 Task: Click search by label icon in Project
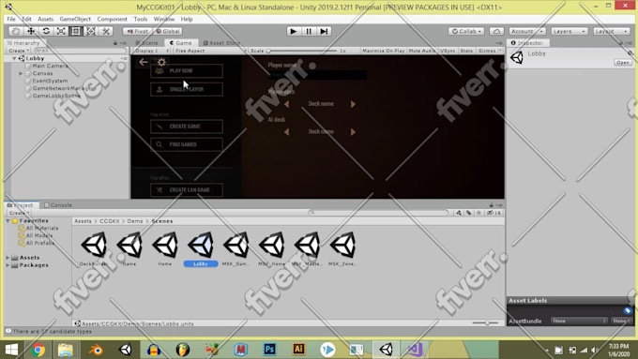469,213
